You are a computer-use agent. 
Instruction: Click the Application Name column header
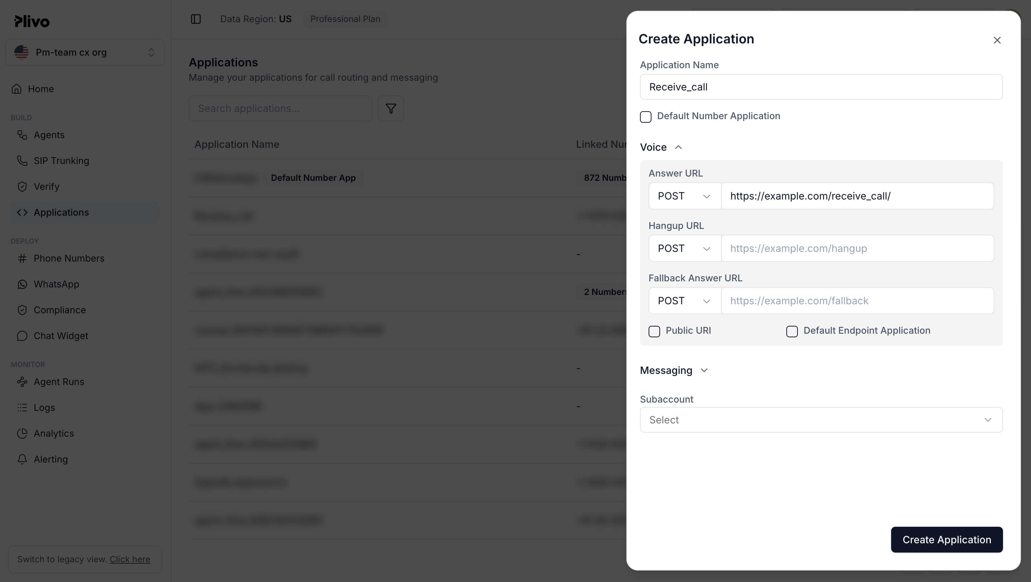coord(236,145)
